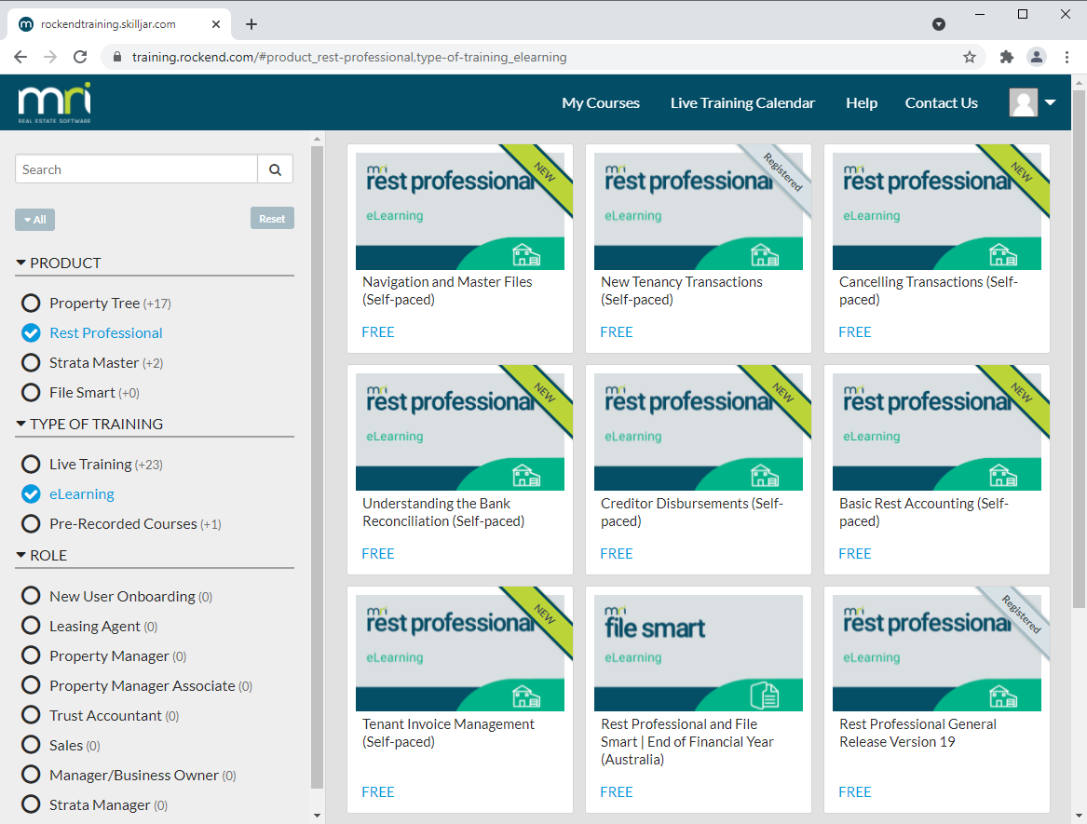Open Tenant Invoice Management course
1087x824 pixels.
[x=449, y=733]
